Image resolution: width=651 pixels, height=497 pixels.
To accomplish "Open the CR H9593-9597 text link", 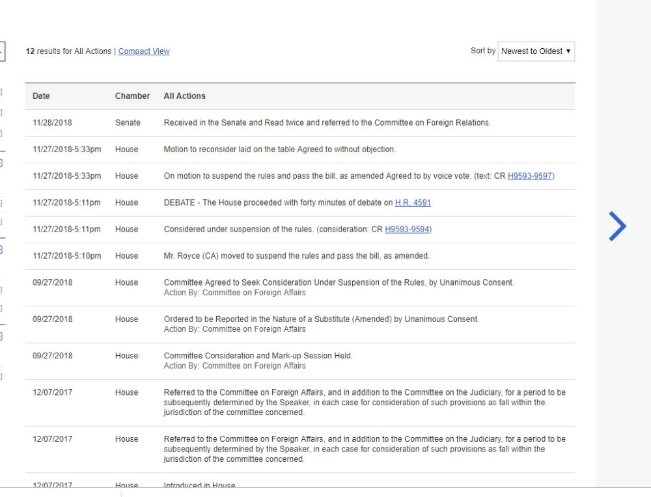I will pos(530,176).
